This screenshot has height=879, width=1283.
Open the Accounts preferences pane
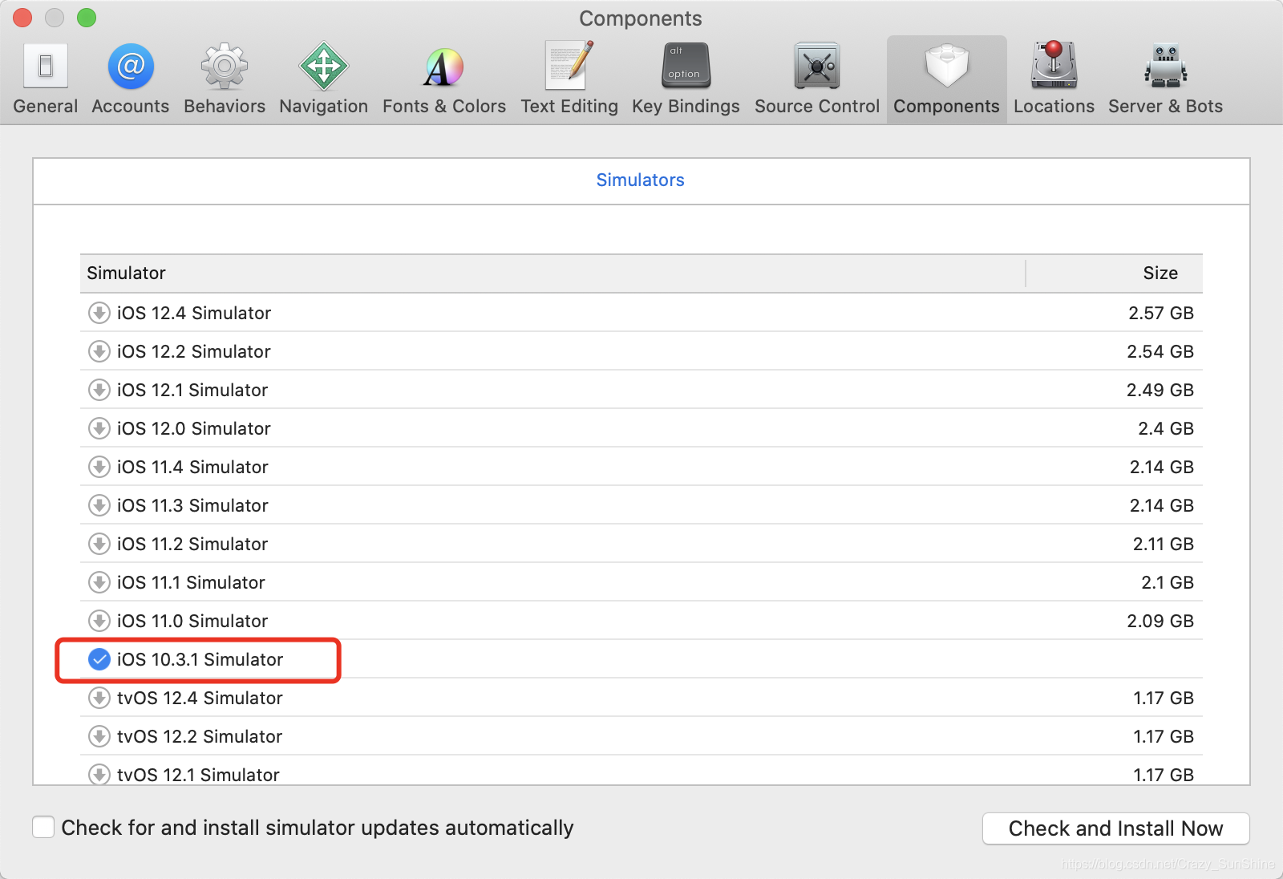pyautogui.click(x=131, y=79)
